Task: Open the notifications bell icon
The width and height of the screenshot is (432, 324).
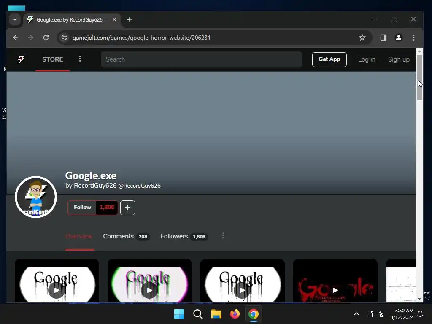Action: (x=421, y=314)
